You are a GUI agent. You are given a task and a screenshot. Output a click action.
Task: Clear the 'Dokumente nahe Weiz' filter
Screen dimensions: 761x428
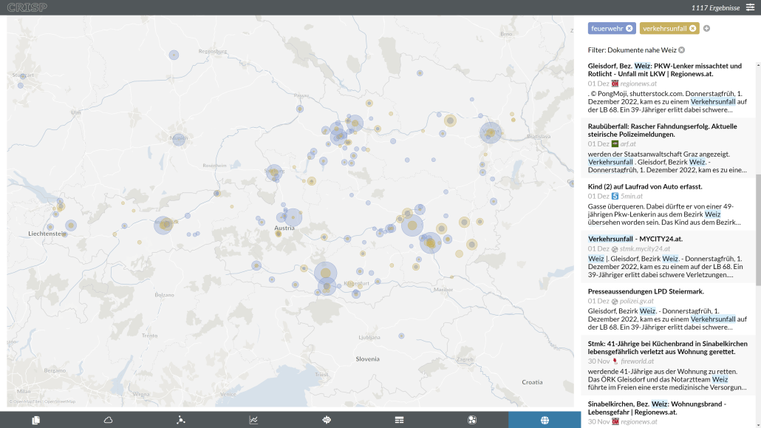click(681, 50)
